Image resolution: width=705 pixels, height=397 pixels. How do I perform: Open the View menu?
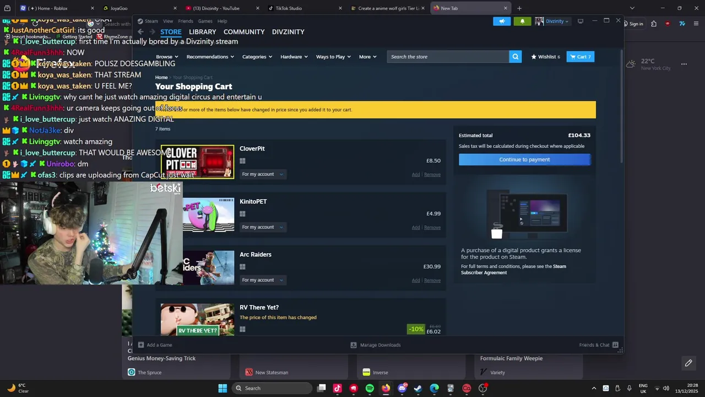tap(168, 21)
